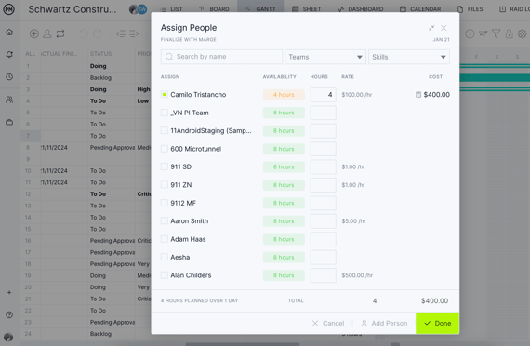Open the Home icon in left sidebar

[9, 33]
